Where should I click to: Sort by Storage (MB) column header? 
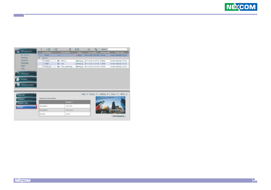click(x=105, y=52)
